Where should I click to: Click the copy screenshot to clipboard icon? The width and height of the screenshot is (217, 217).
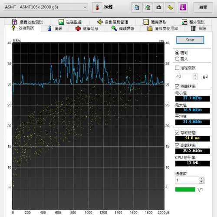[x=148, y=7]
